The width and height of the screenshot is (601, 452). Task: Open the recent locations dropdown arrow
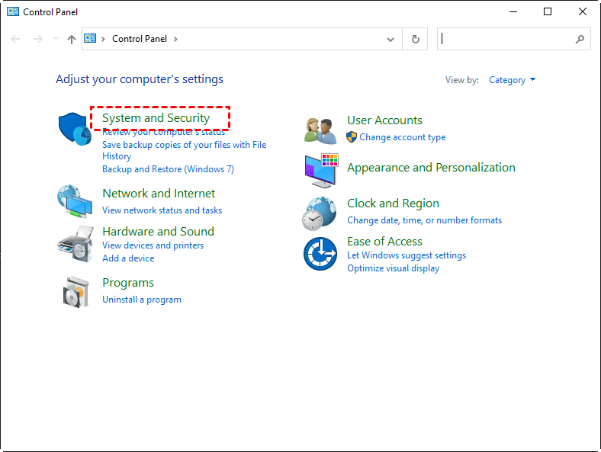point(55,39)
